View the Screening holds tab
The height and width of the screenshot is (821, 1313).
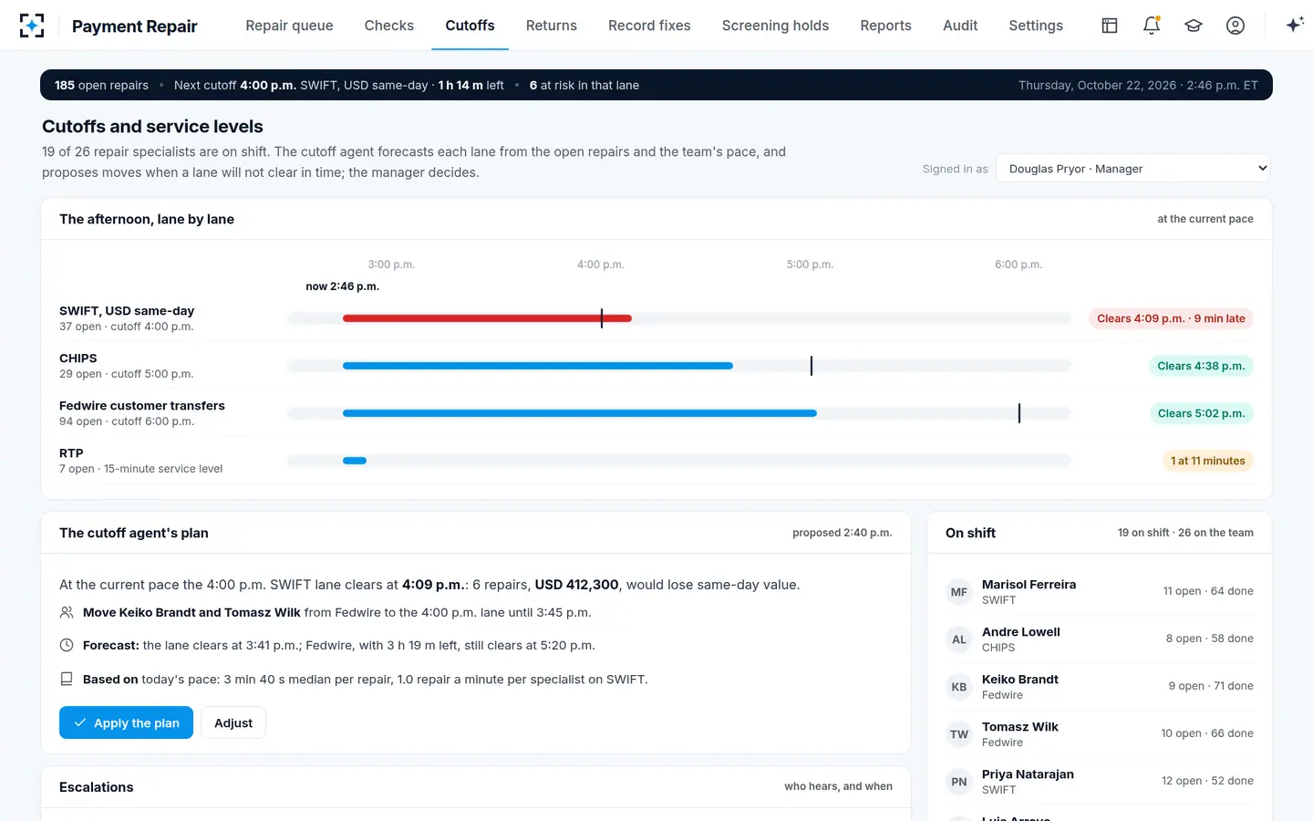coord(775,26)
